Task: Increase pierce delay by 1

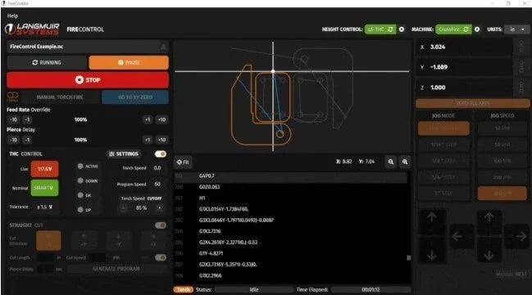Action: click(x=148, y=140)
